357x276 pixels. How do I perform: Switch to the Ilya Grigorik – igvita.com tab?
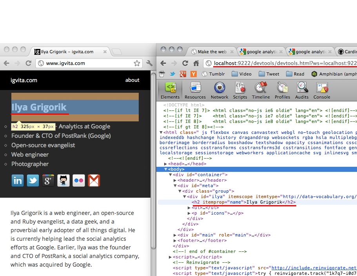(70, 52)
